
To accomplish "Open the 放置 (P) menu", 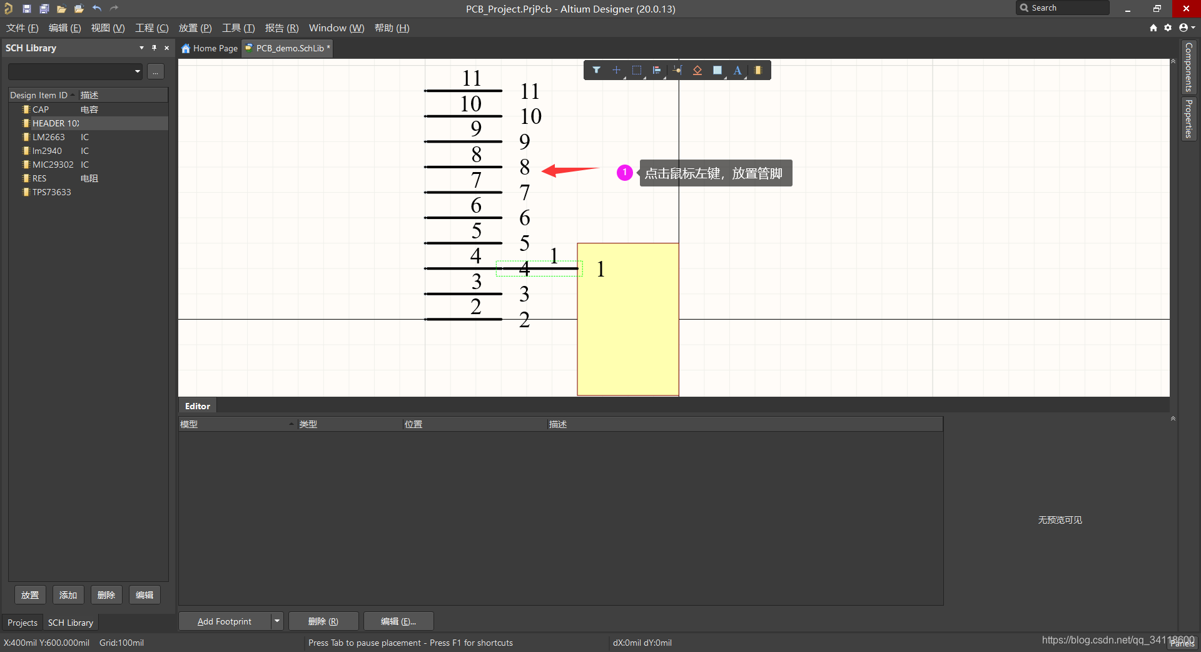I will 195,28.
